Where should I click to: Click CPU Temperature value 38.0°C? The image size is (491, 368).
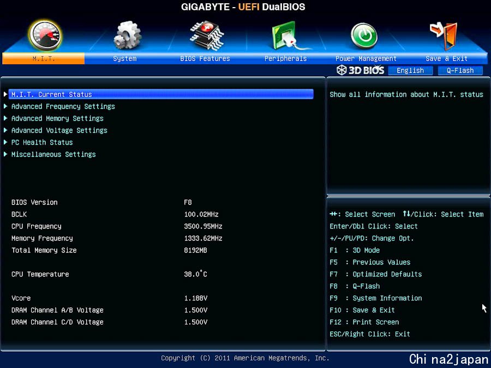[x=195, y=274]
